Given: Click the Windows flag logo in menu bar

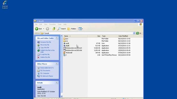Looking at the screenshot, I should point(140,24).
